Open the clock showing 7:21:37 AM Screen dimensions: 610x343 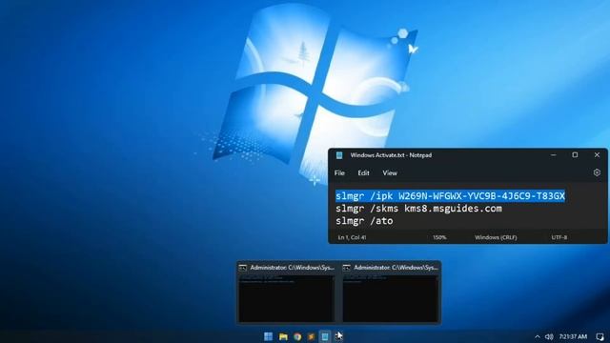pos(573,336)
